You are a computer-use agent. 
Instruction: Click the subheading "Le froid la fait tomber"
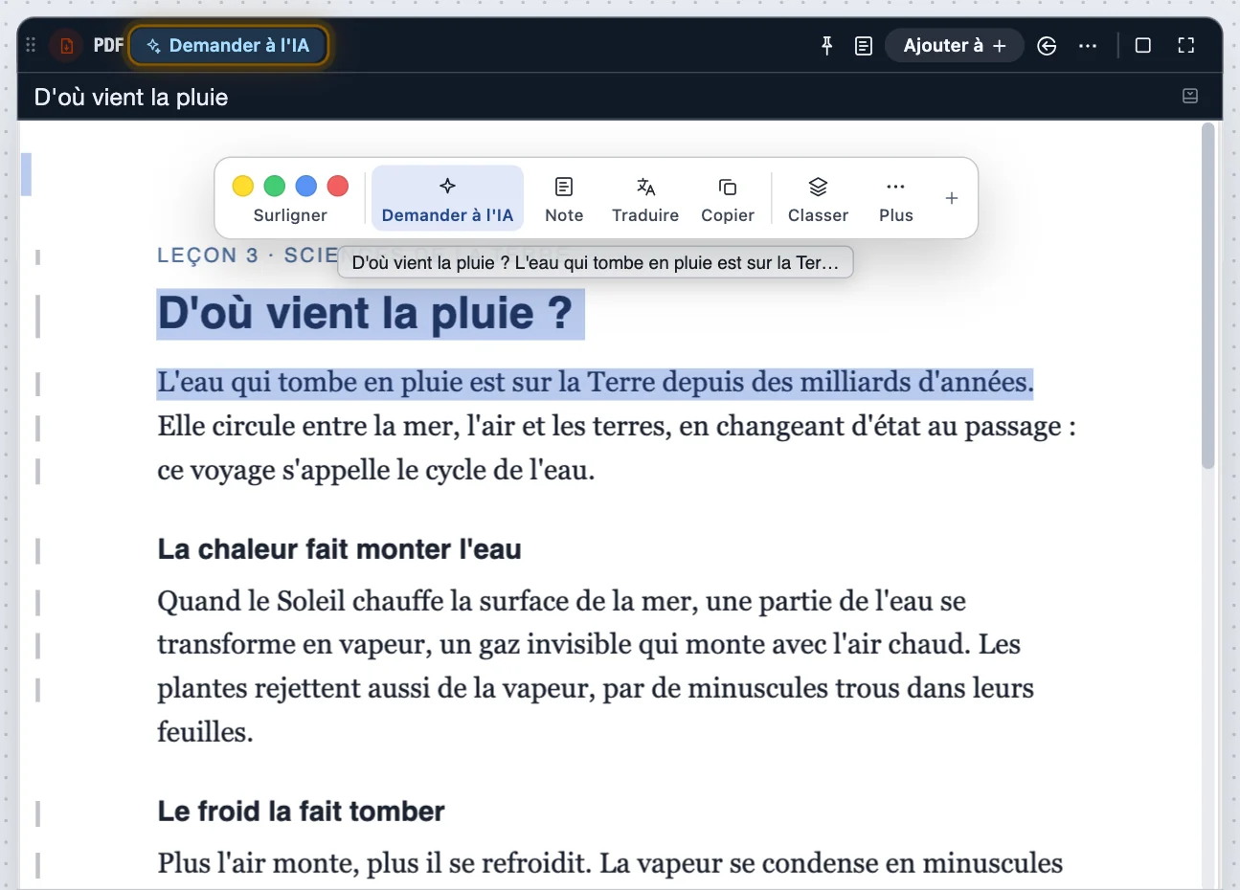pos(302,812)
